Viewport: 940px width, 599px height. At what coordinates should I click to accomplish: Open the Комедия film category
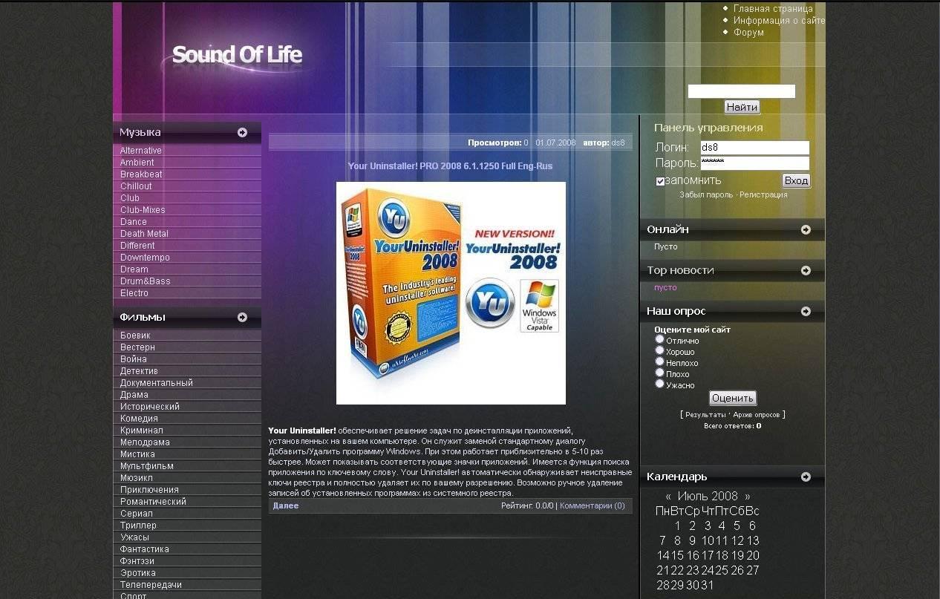click(x=139, y=419)
